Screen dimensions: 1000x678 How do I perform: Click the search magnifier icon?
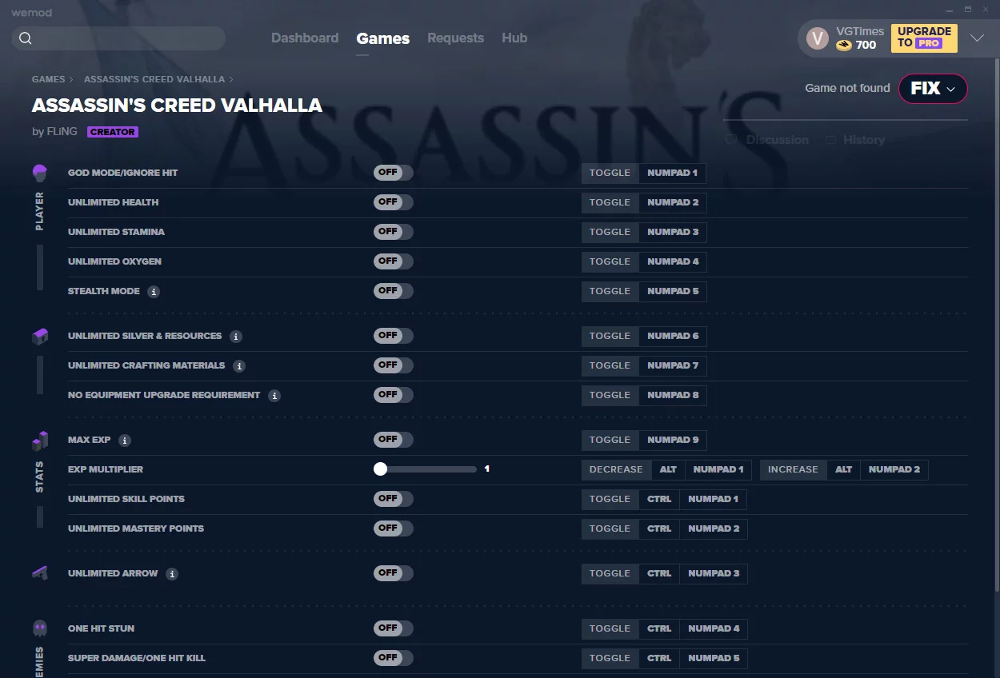coord(26,38)
